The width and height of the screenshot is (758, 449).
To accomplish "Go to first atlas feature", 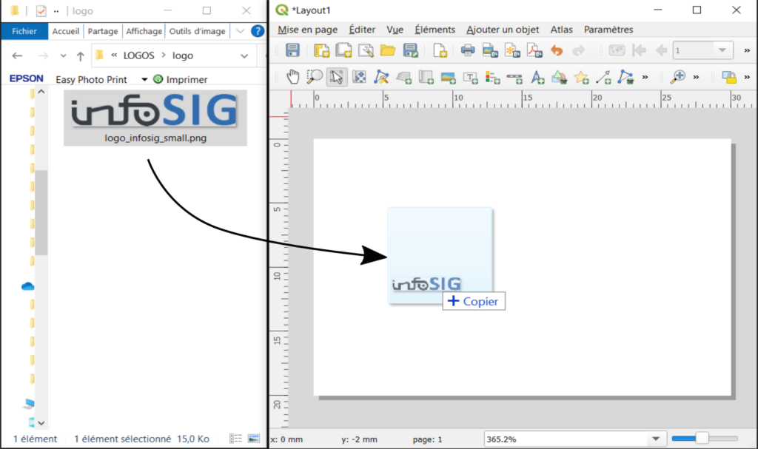I will tap(639, 50).
